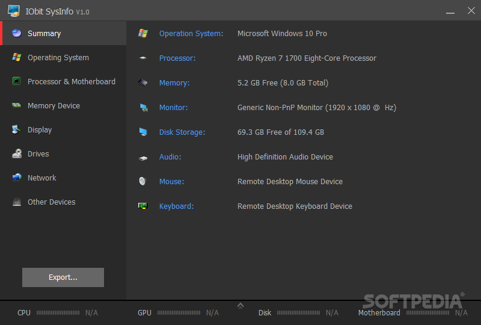The width and height of the screenshot is (481, 325).
Task: Click the Summary pie chart icon
Action: 17,33
